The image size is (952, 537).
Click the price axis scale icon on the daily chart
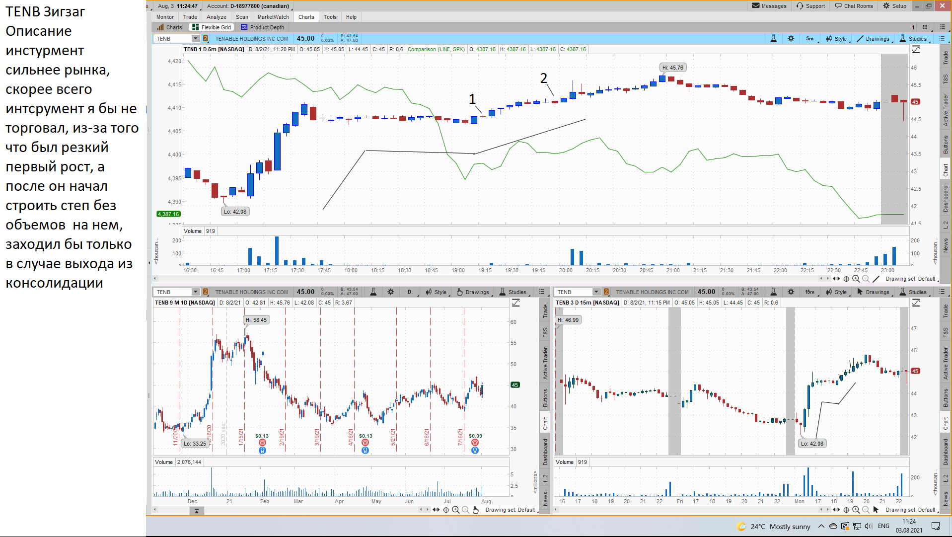pyautogui.click(x=515, y=303)
